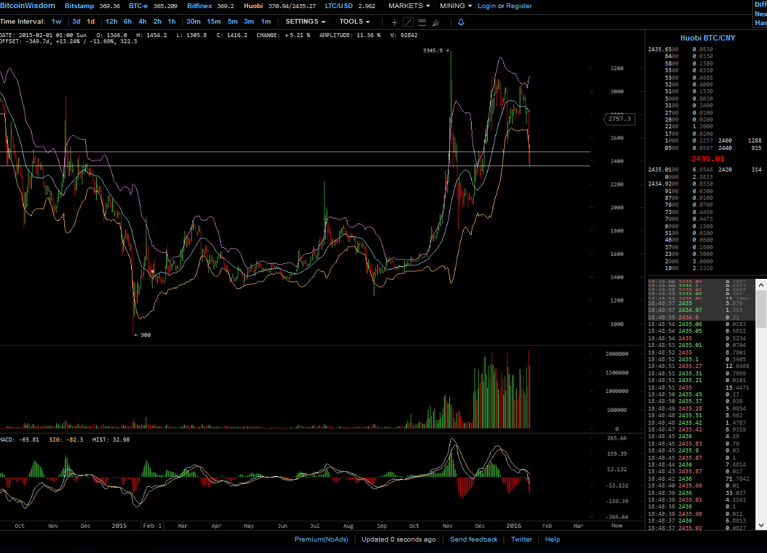Viewport: 767px width, 553px height.
Task: Click Send feedback link
Action: pyautogui.click(x=474, y=539)
